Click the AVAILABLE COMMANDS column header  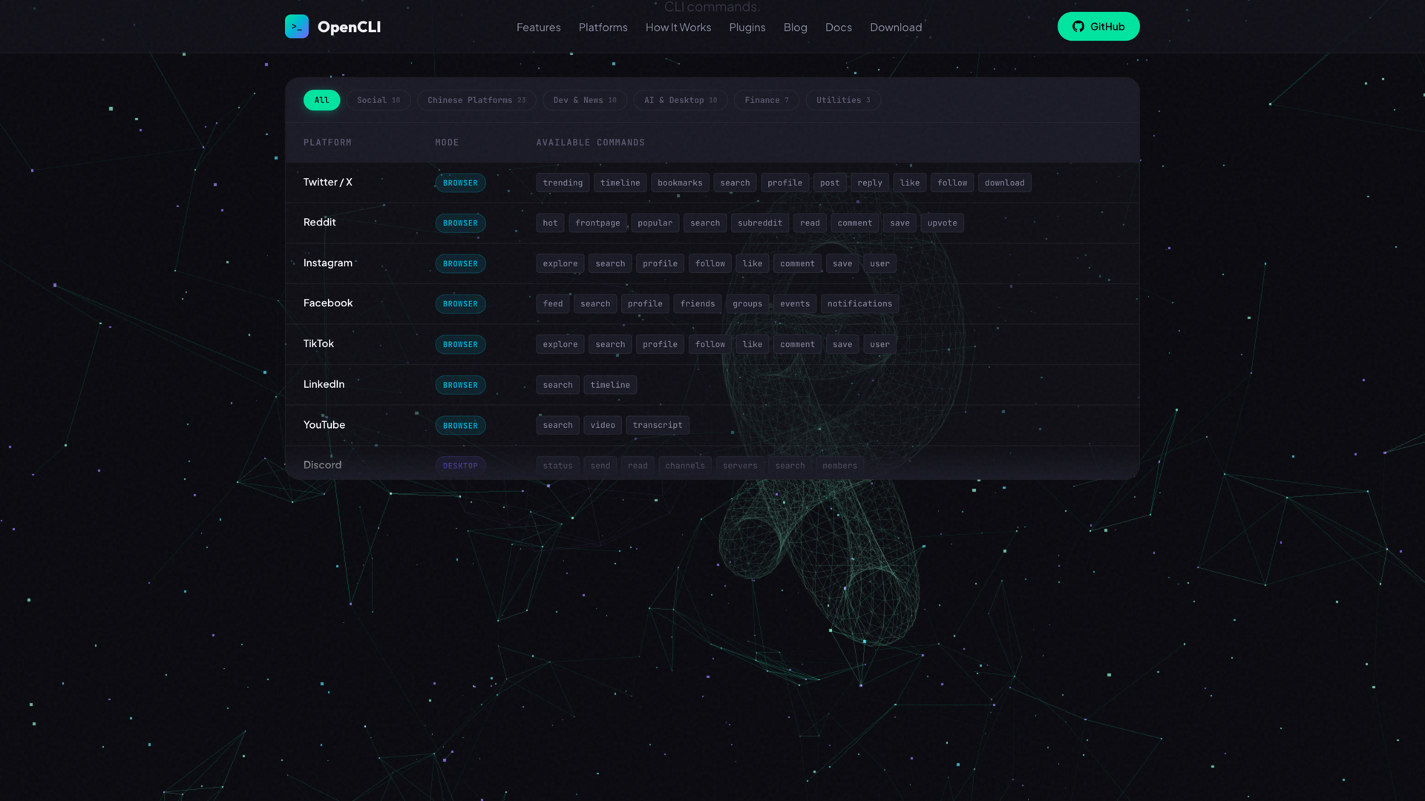591,142
